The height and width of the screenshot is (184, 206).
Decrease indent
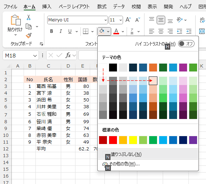click(x=180, y=31)
